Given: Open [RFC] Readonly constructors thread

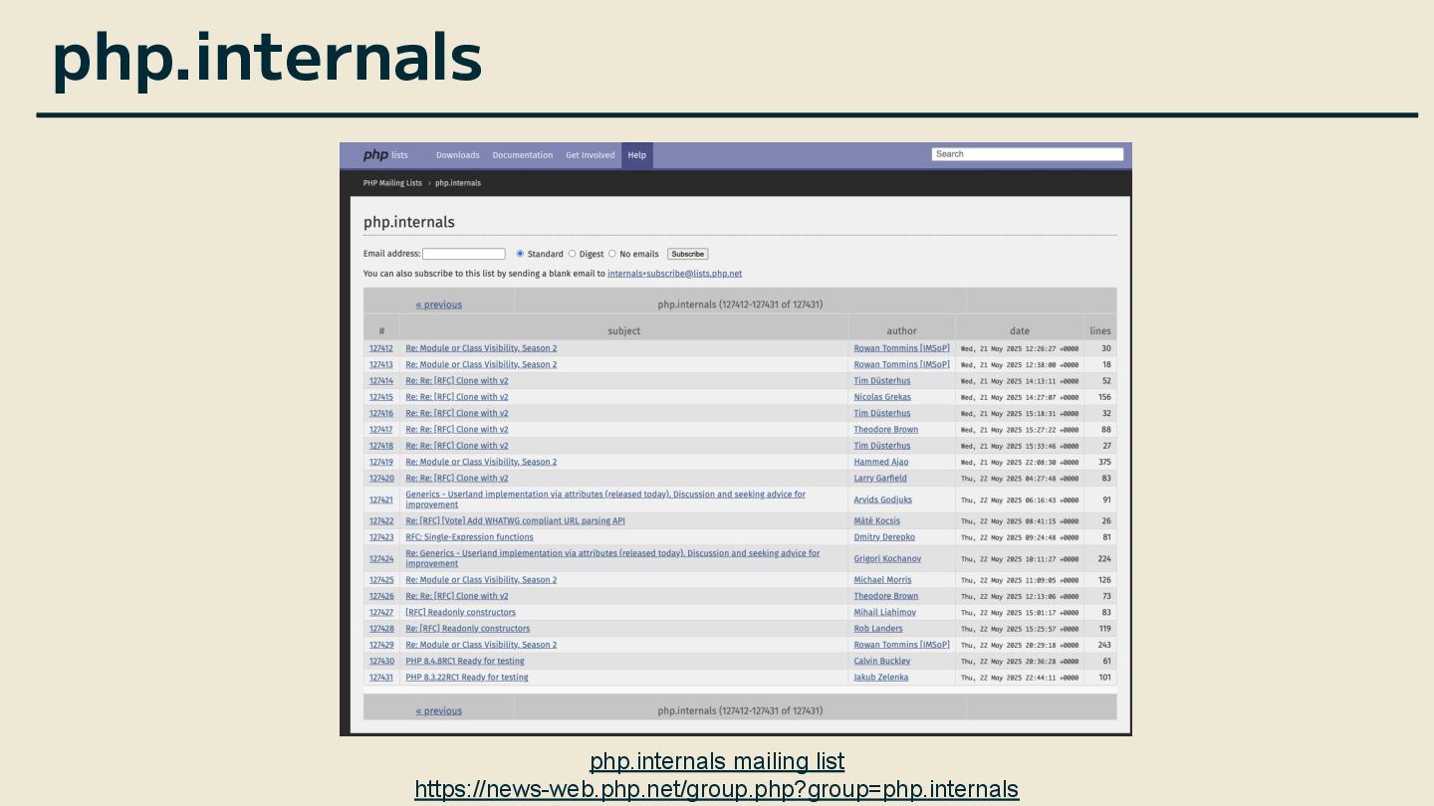Looking at the screenshot, I should 460,612.
